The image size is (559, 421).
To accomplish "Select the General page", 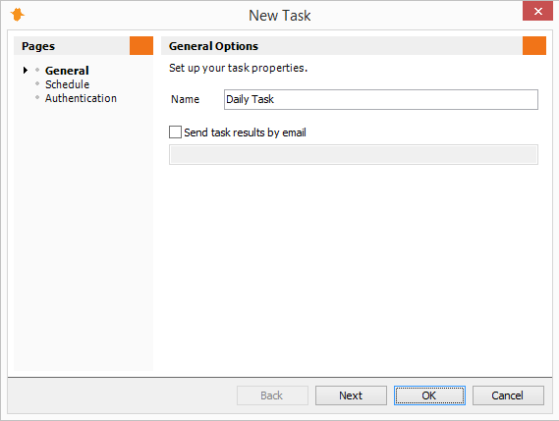I will tap(67, 71).
